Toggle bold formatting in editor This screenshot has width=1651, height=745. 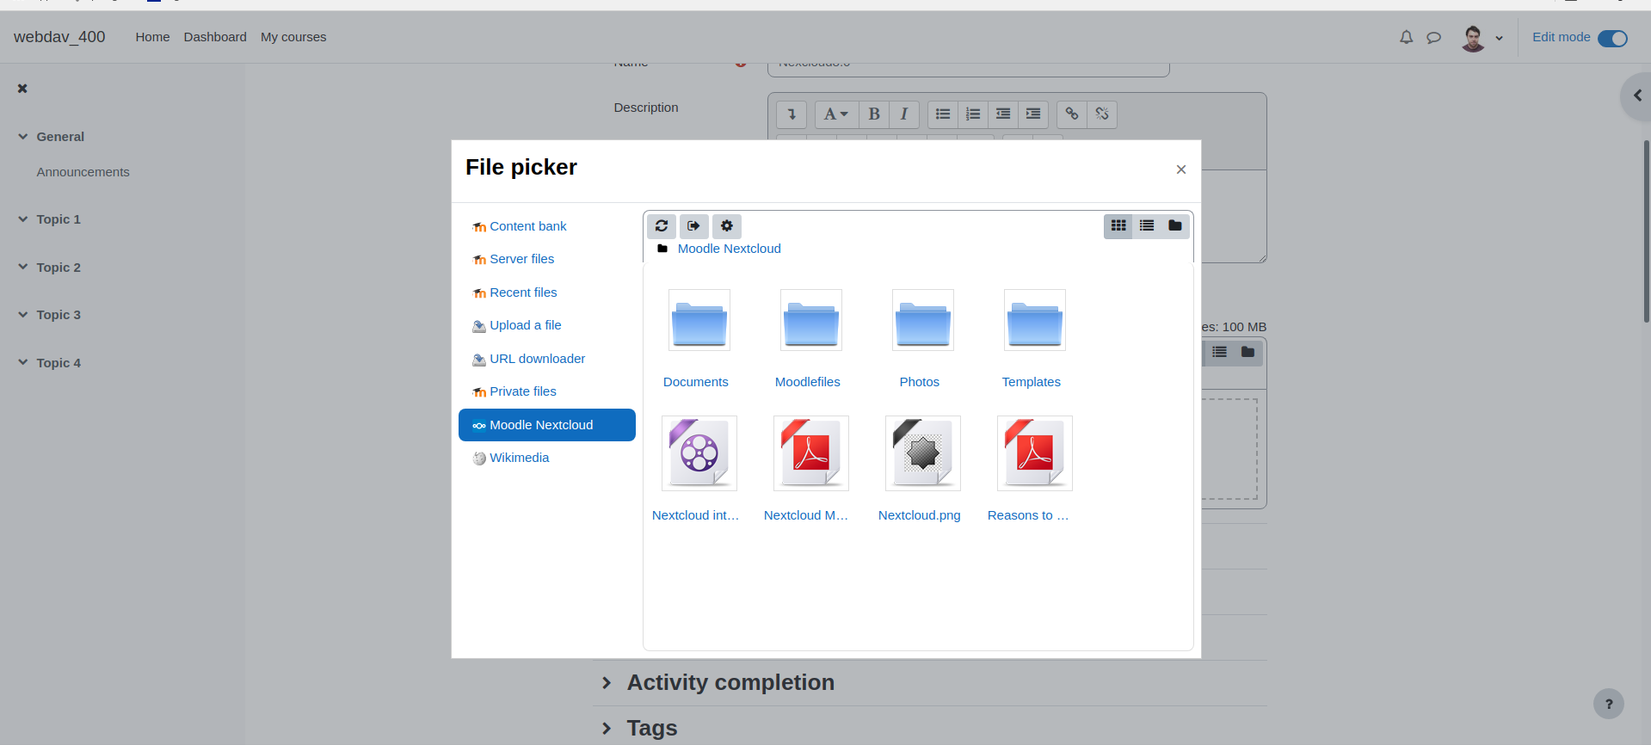point(874,114)
